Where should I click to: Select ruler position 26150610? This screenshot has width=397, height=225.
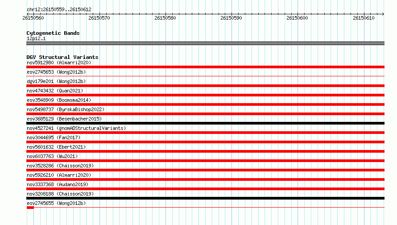[364, 18]
